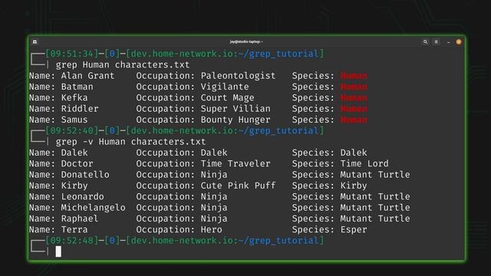491x276 pixels.
Task: Click the name 'Raphael'
Action: [80, 219]
